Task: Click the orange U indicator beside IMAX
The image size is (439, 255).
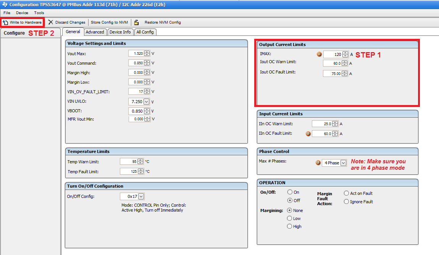Action: [x=319, y=54]
